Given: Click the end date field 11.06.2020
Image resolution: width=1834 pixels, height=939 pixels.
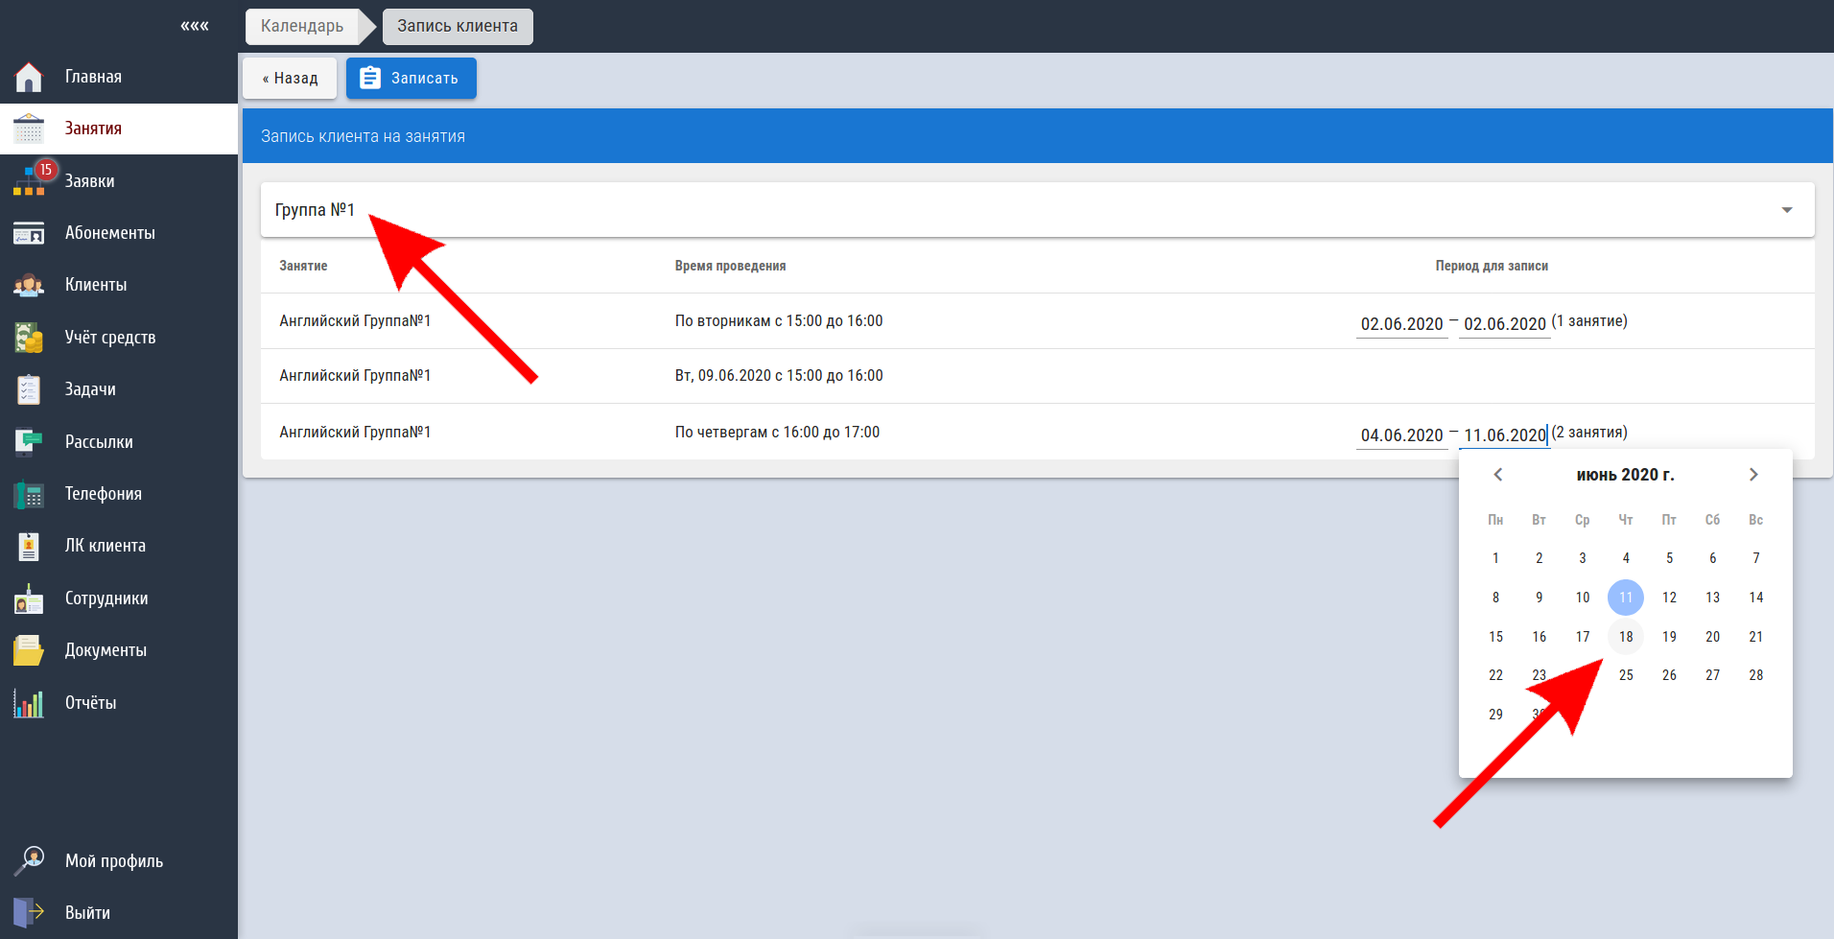Looking at the screenshot, I should 1505,435.
